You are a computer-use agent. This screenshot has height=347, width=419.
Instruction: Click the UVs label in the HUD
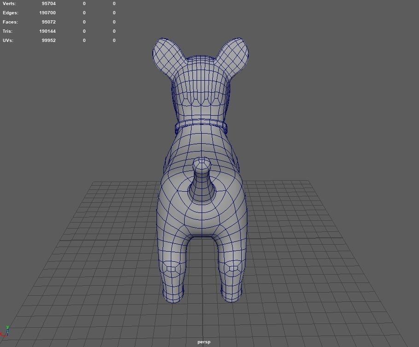point(8,41)
